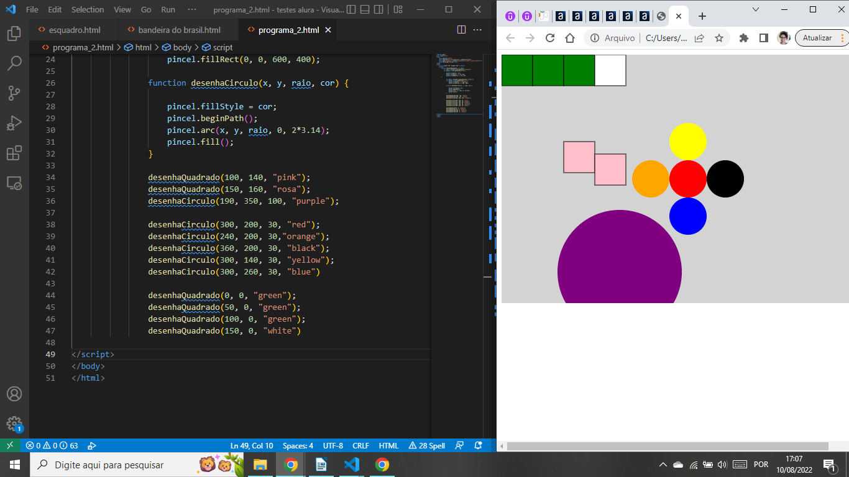This screenshot has height=477, width=849.
Task: Open the Go menu
Action: [x=146, y=9]
